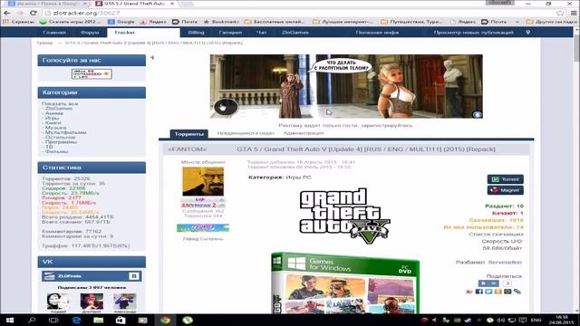
Task: Reload the page with the refresh icon
Action: click(x=34, y=13)
